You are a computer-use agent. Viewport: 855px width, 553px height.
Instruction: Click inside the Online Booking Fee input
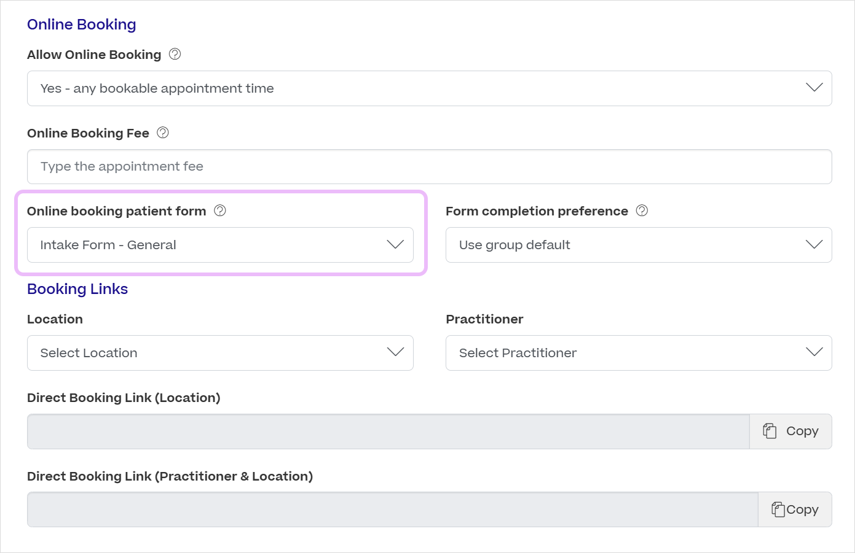click(x=428, y=166)
